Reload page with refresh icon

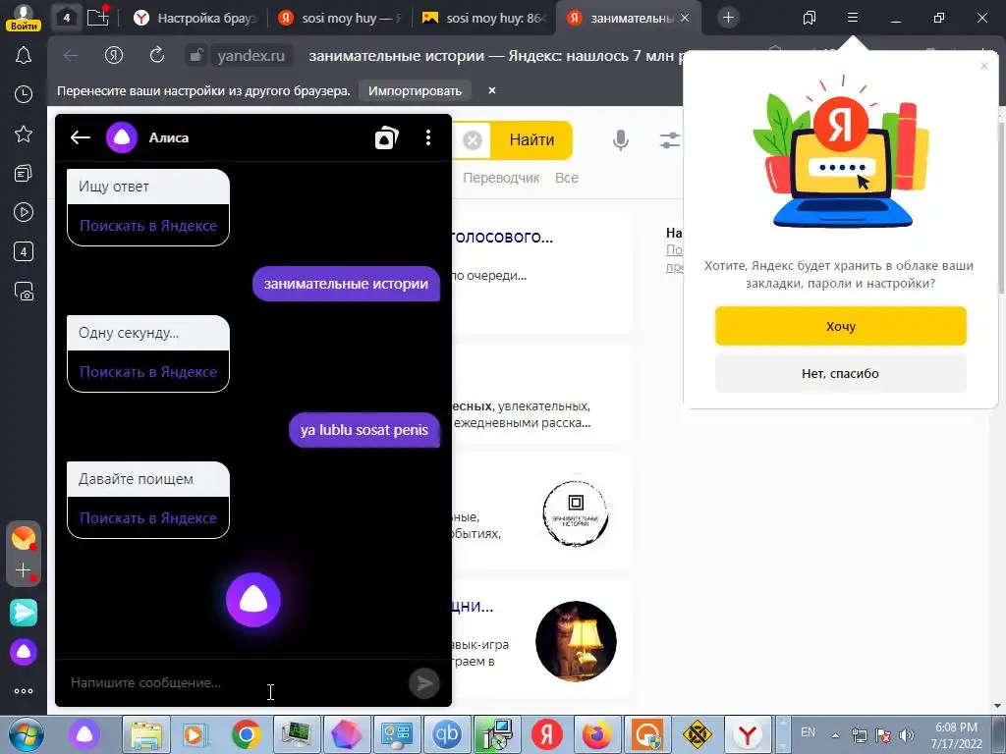[x=157, y=56]
